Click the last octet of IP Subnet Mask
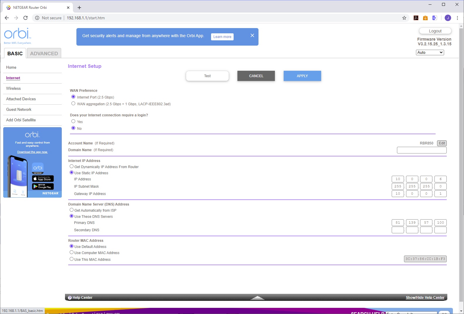 [x=441, y=186]
